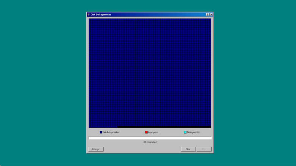296x166 pixels.
Task: Click the "Disk Defragmenter" title bar text
Action: pyautogui.click(x=101, y=14)
